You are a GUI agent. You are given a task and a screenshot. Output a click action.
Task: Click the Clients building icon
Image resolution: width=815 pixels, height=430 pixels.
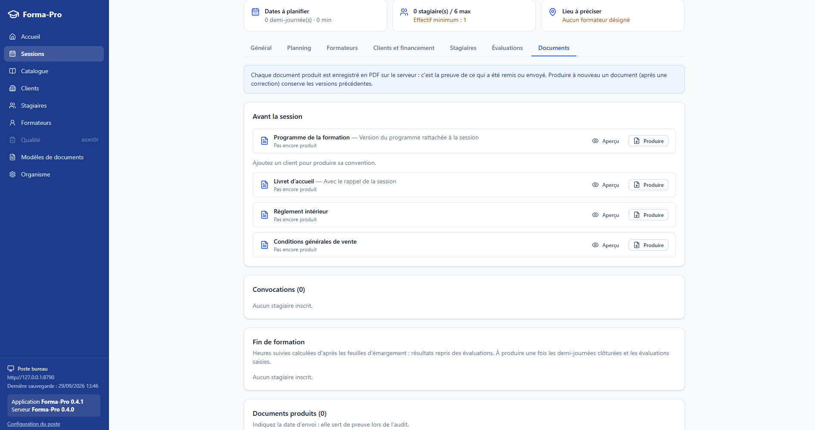coord(12,88)
